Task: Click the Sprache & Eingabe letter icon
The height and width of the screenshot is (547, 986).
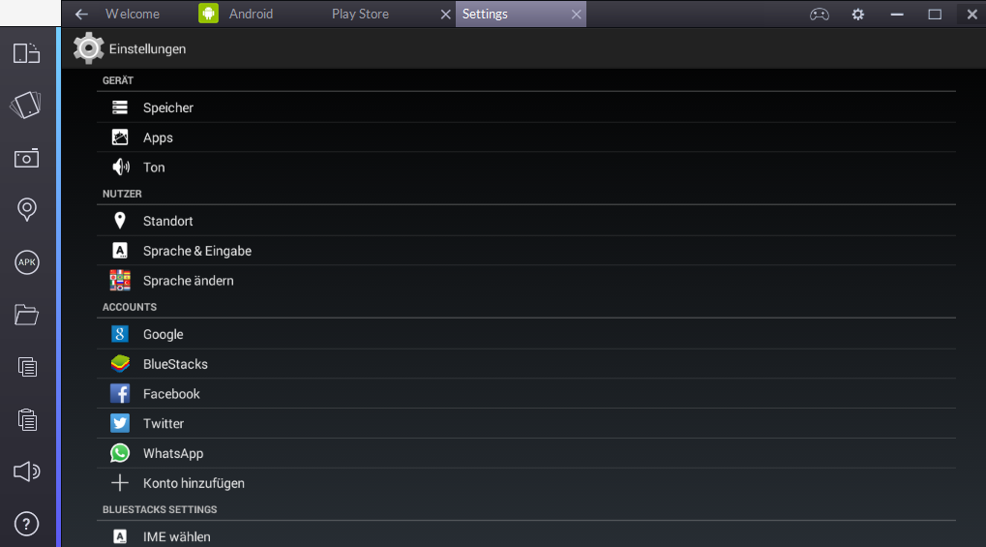Action: [119, 251]
